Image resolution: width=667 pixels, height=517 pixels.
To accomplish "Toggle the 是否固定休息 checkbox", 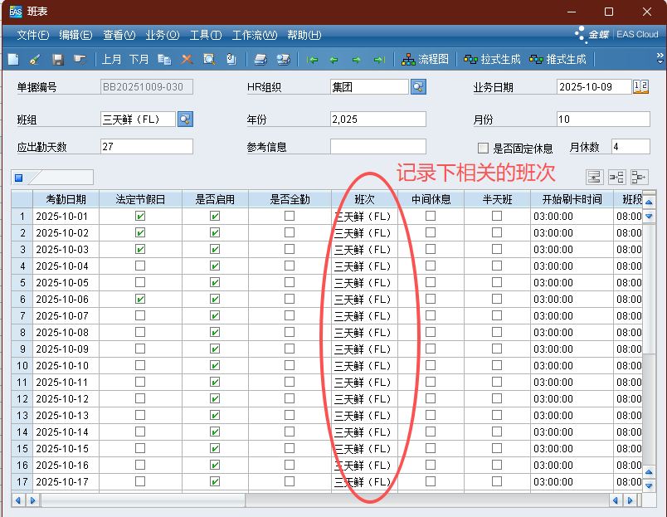I will click(x=483, y=149).
